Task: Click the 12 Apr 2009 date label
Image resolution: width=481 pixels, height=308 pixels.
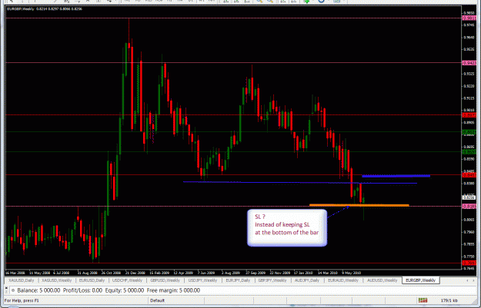Action: (x=183, y=273)
